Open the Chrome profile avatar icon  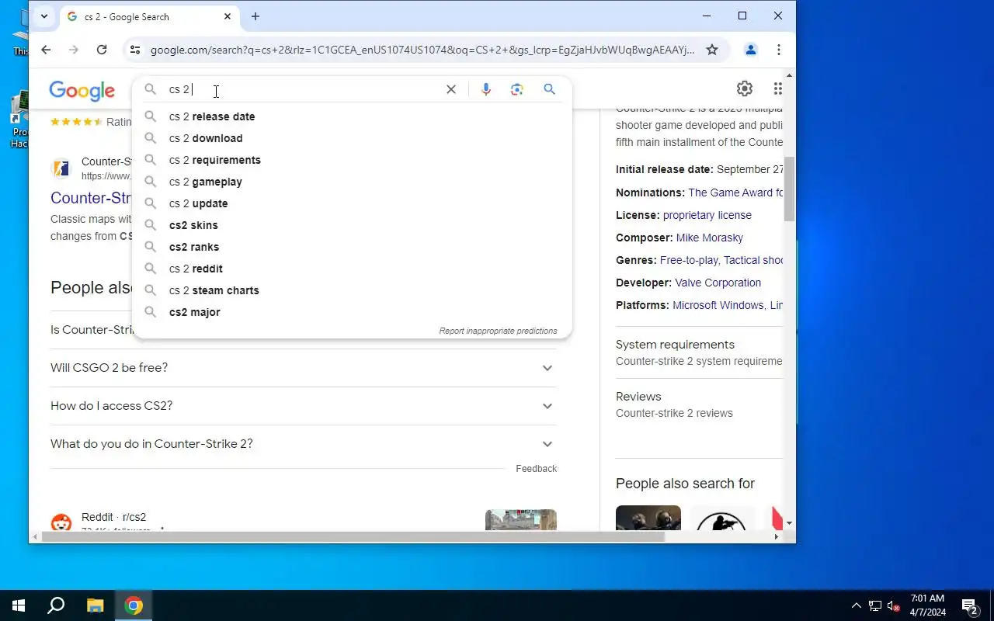tap(751, 50)
